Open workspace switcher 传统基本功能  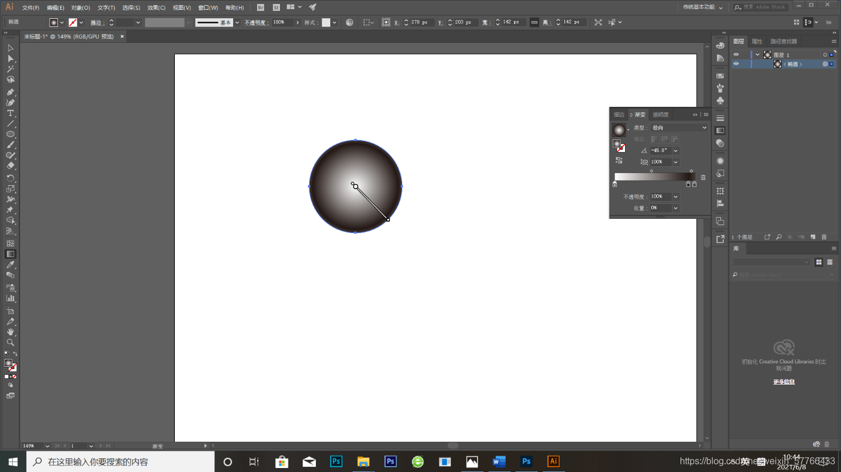click(703, 7)
